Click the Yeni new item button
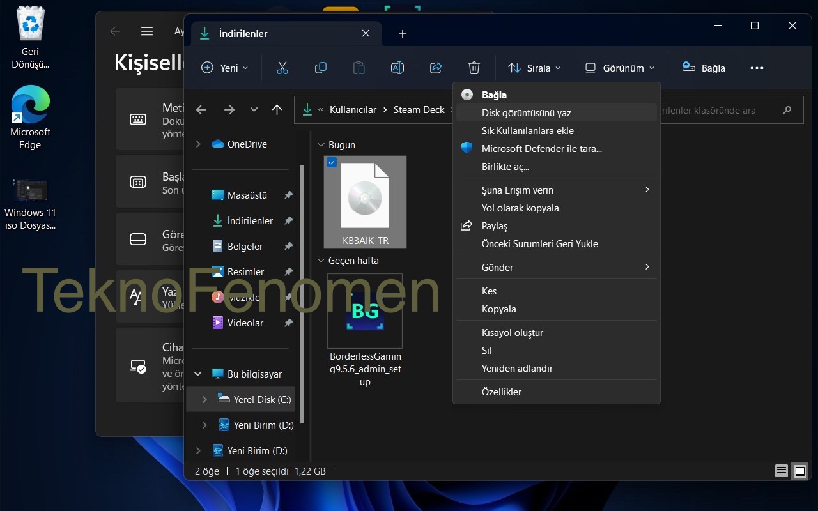 (x=224, y=68)
